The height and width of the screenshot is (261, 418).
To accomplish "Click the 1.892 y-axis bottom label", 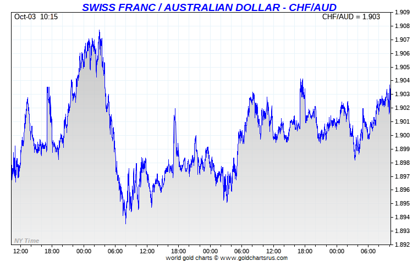I will point(402,245).
